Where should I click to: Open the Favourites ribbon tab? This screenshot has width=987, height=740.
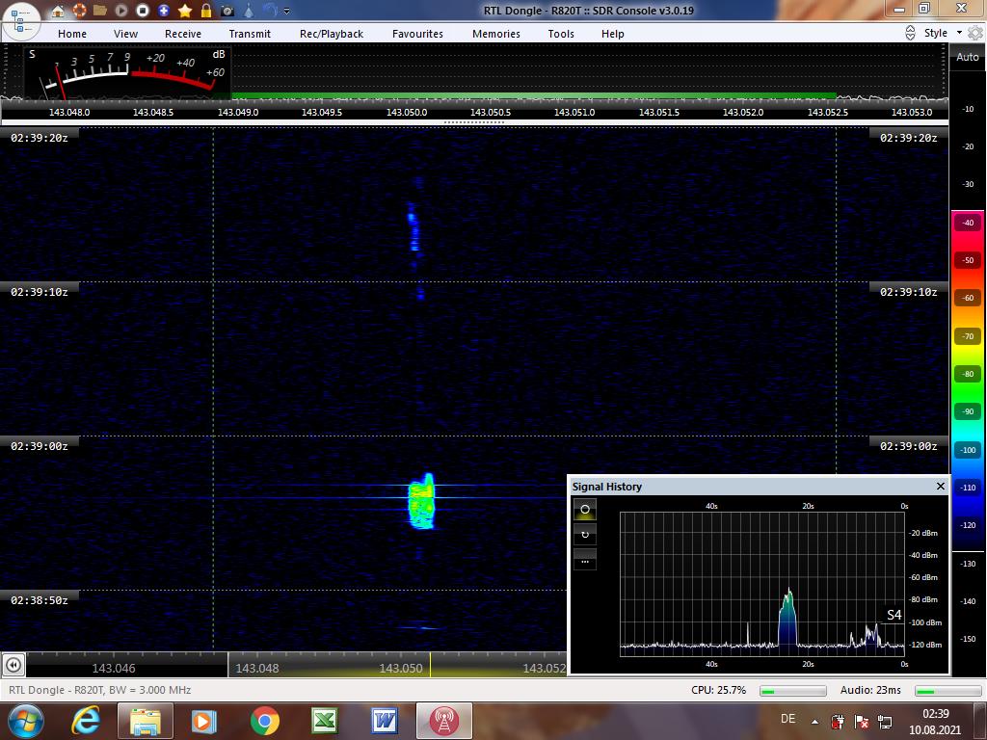click(x=418, y=34)
